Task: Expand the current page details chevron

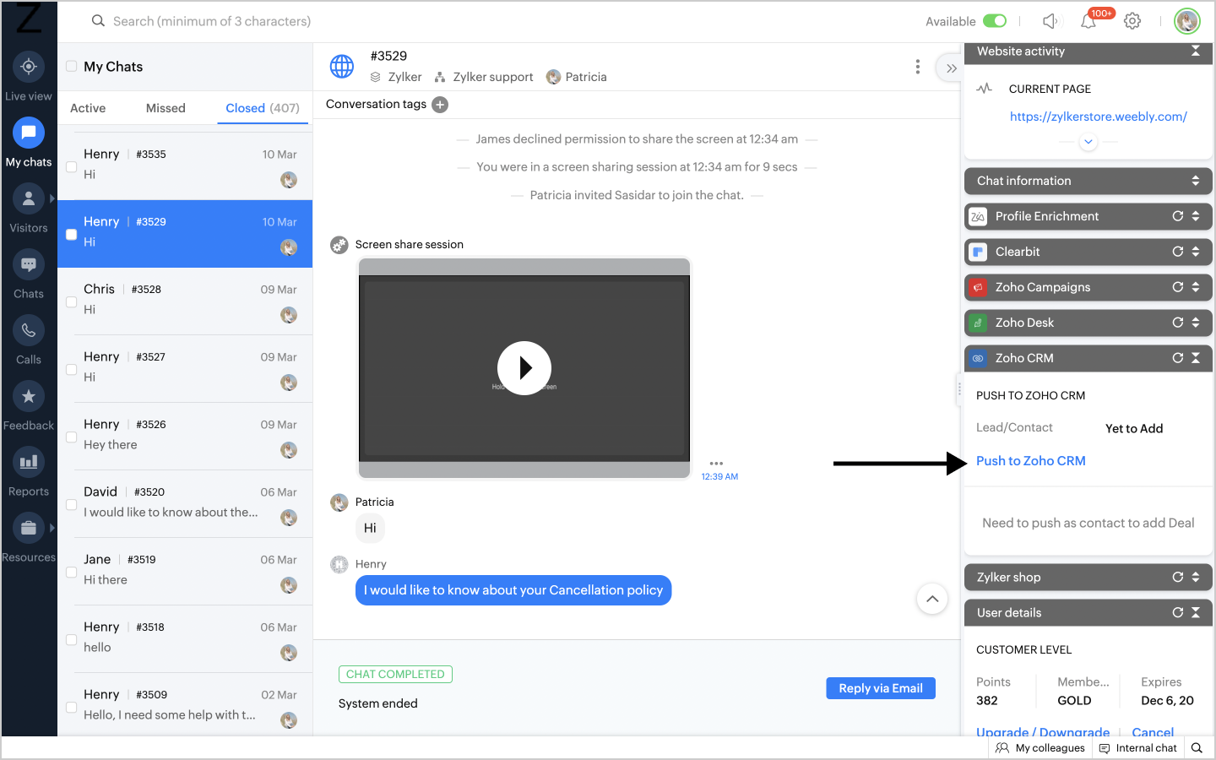Action: click(1088, 142)
